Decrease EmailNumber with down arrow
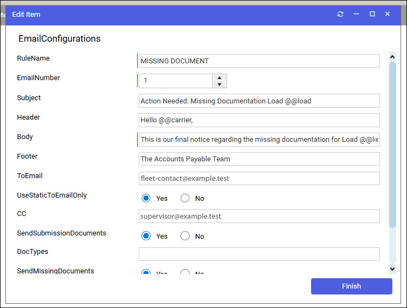The image size is (407, 308). pyautogui.click(x=219, y=84)
